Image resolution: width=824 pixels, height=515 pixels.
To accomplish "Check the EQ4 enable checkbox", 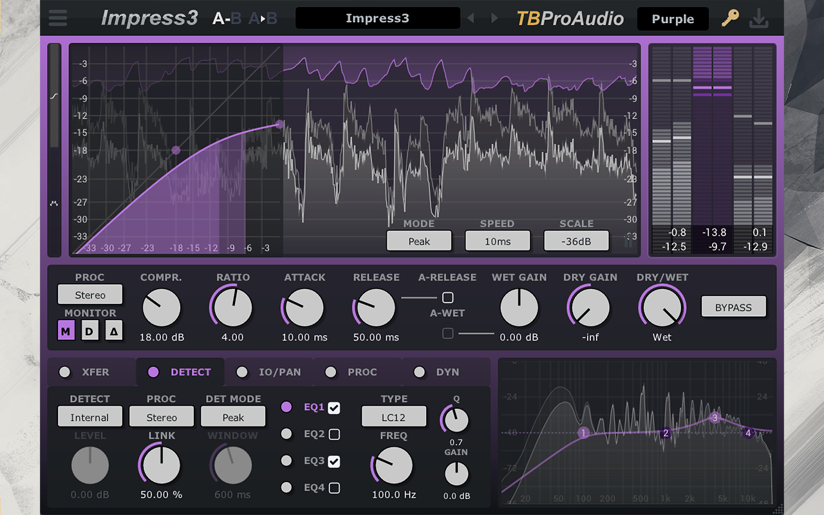I will click(333, 487).
